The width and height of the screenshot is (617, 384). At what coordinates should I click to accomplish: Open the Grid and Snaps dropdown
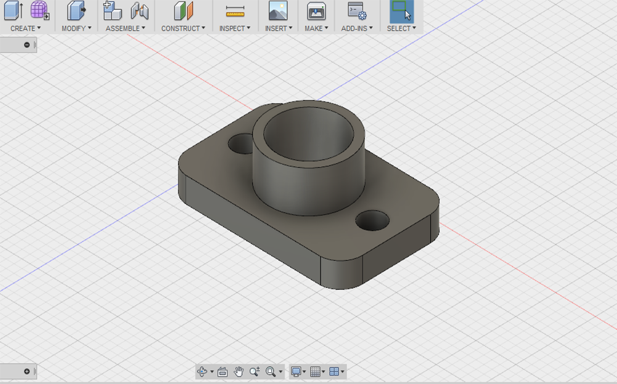(x=317, y=372)
